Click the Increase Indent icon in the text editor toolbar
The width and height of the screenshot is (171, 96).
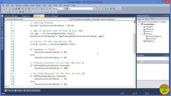[23, 12]
